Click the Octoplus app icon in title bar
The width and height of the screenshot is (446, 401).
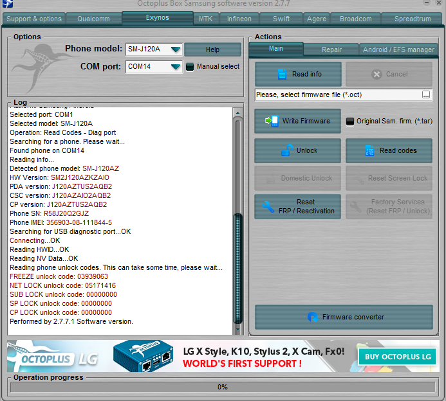coord(8,4)
